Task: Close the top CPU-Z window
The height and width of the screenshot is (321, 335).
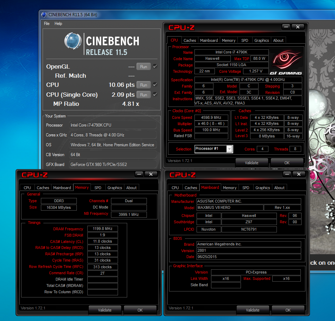Action: point(298,27)
